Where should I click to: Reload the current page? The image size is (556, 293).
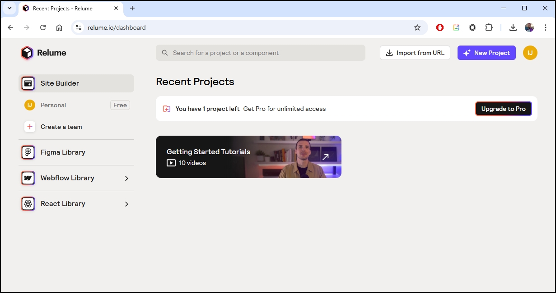point(43,27)
